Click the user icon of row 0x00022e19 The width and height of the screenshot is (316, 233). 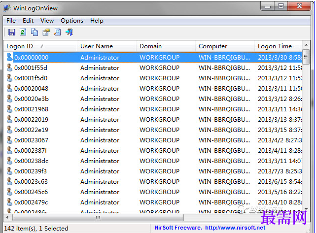coord(9,130)
